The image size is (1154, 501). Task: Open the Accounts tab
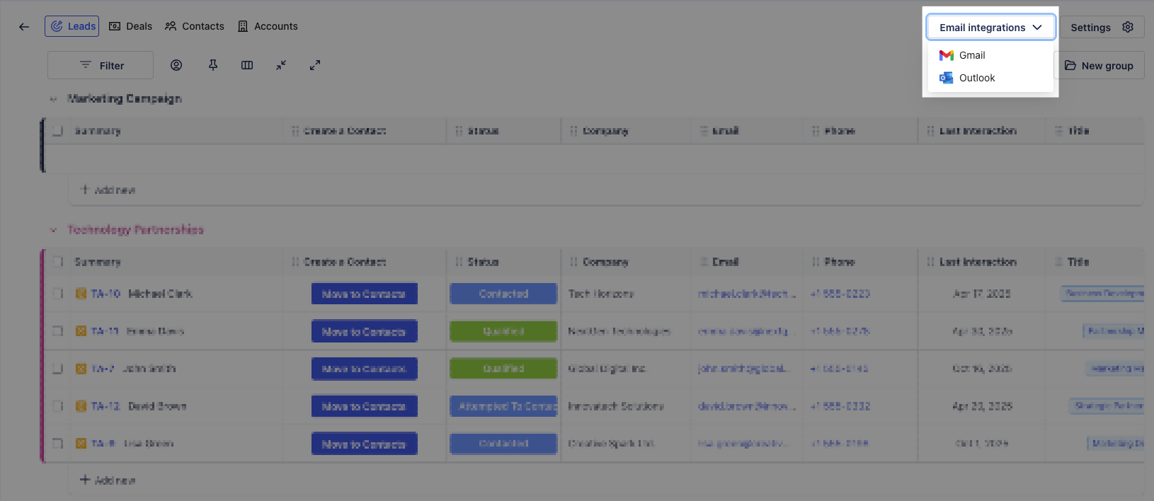click(268, 26)
